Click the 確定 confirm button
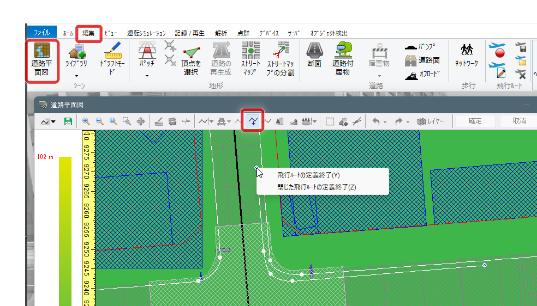This screenshot has height=306, width=537. [475, 121]
